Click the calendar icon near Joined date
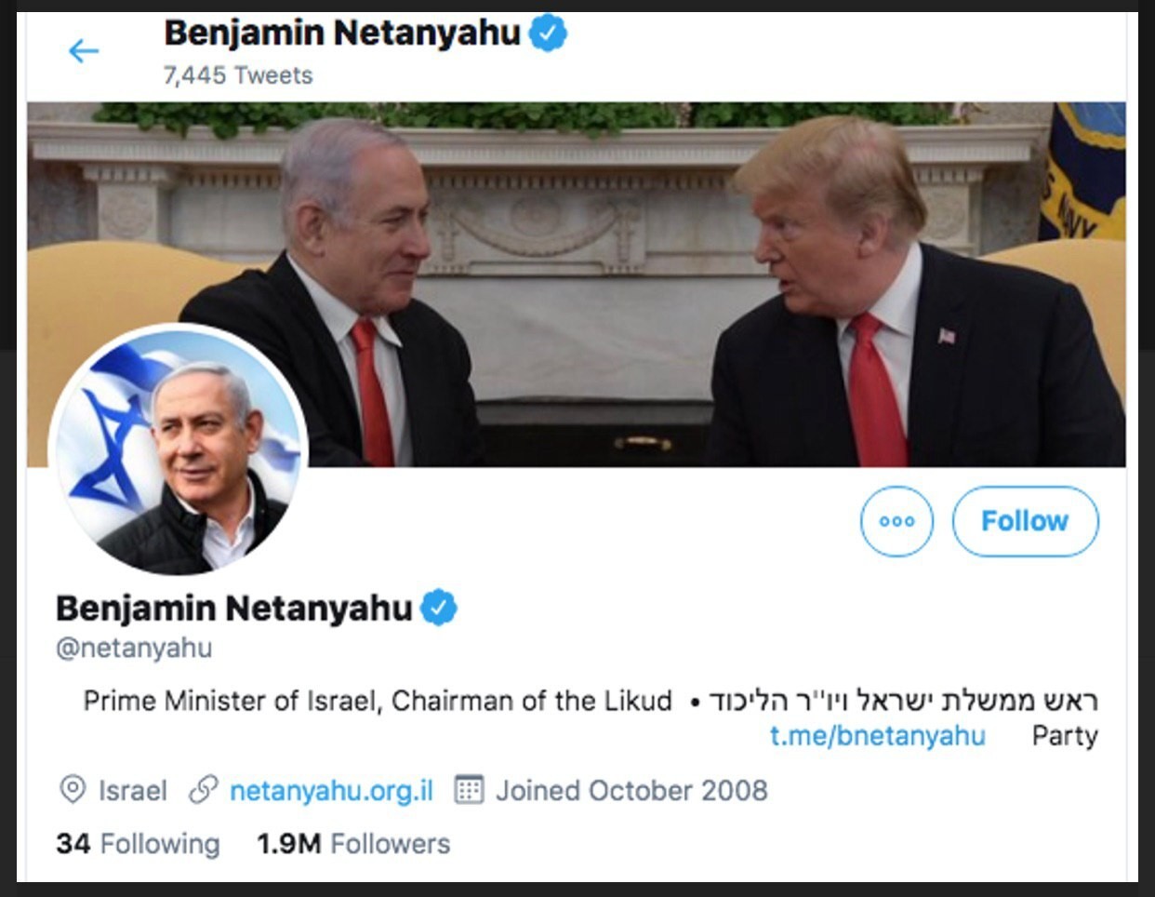Image resolution: width=1155 pixels, height=897 pixels. pyautogui.click(x=469, y=790)
